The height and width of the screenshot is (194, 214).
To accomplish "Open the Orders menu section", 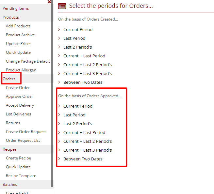I will coord(9,79).
